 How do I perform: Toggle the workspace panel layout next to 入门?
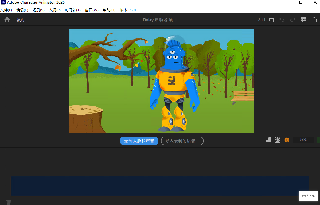click(271, 20)
